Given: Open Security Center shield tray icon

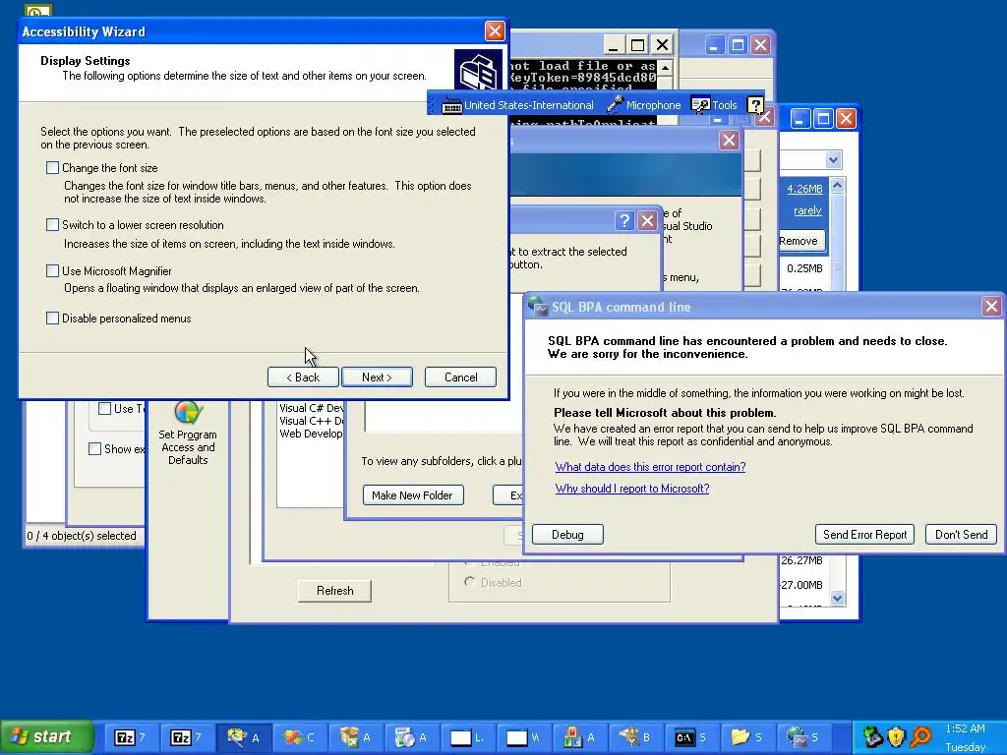Looking at the screenshot, I should click(896, 737).
